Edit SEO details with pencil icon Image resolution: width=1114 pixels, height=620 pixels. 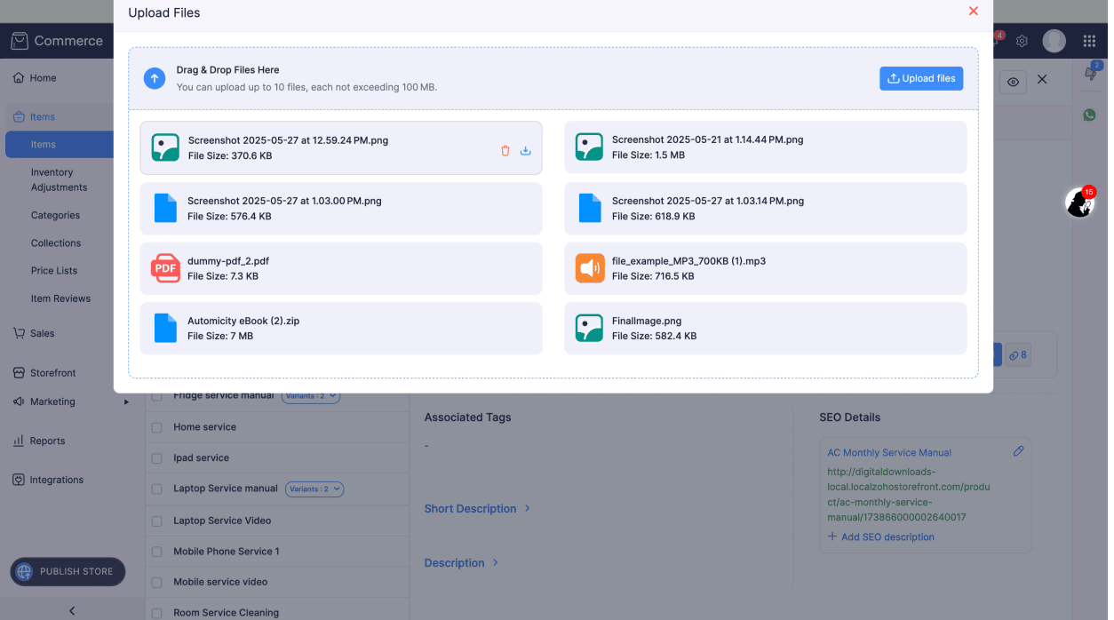click(1018, 451)
